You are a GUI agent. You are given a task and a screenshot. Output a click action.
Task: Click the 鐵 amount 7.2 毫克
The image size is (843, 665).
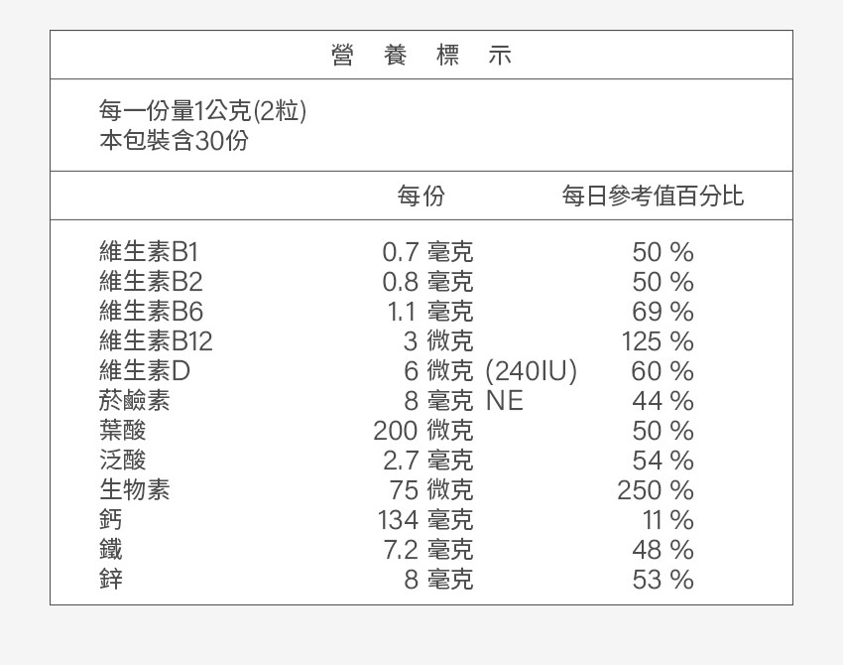(x=427, y=550)
